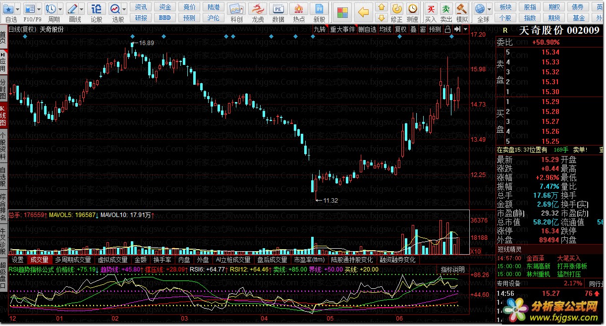Toggle 九转 indicator in chart bar

point(320,29)
